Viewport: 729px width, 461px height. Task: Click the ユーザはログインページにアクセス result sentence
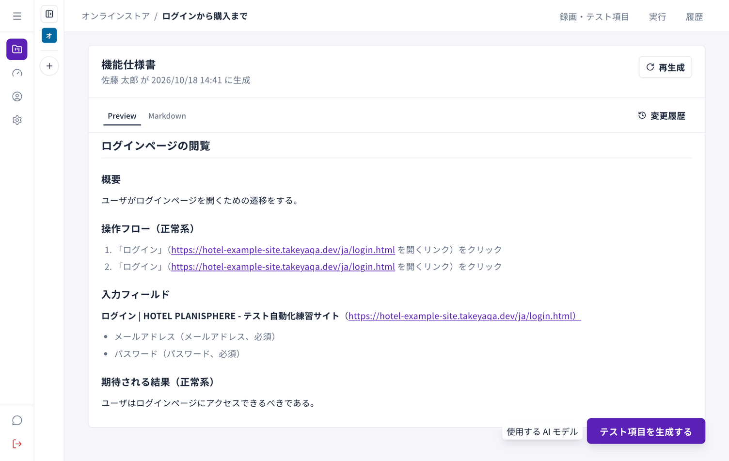pyautogui.click(x=208, y=403)
